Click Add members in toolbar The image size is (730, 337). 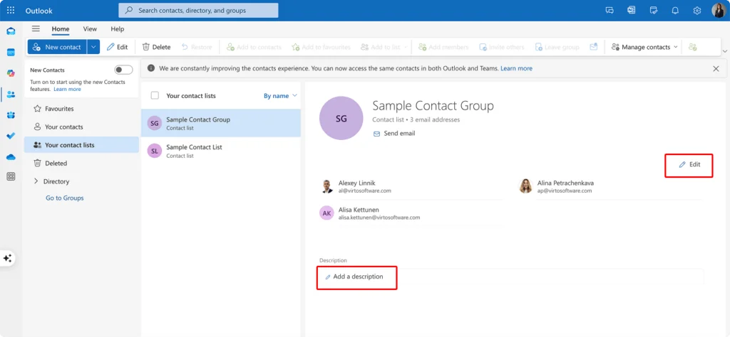click(443, 47)
